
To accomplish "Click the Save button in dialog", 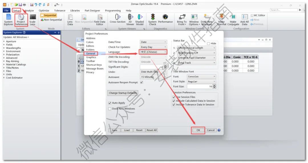I will click(x=115, y=130).
